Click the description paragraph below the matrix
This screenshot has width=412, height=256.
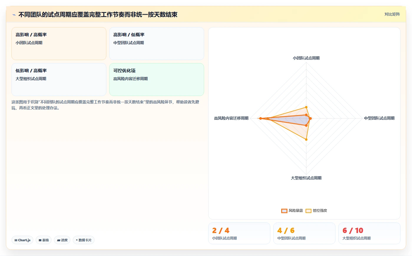click(105, 105)
